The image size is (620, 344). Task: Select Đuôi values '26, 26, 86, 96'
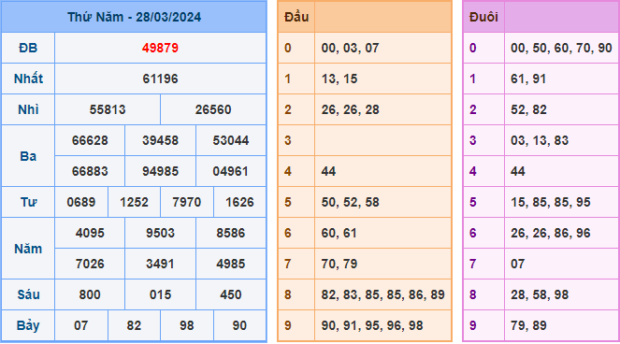pyautogui.click(x=551, y=233)
